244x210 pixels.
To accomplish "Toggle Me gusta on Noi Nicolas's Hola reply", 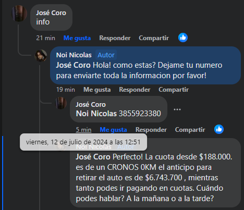I will (x=97, y=90).
